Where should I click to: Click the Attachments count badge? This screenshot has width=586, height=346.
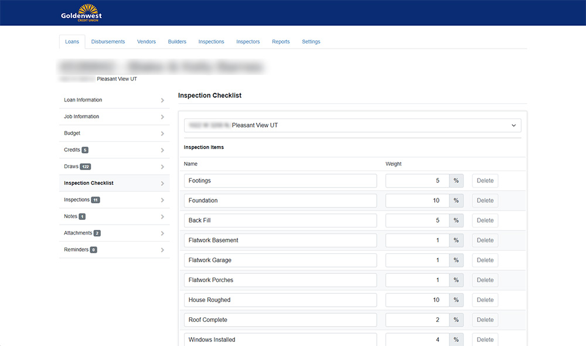coord(97,233)
